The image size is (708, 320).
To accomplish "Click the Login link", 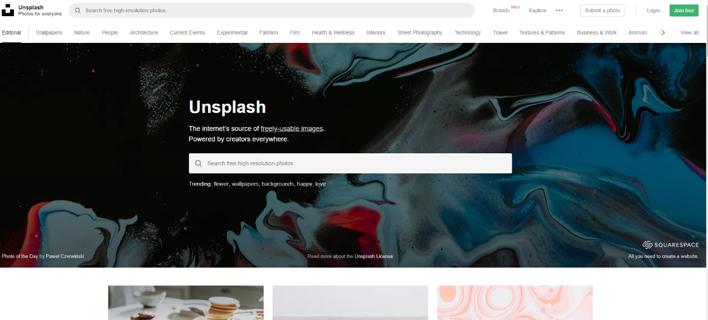I will 653,11.
